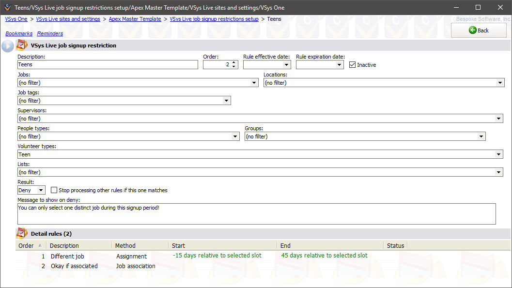The height and width of the screenshot is (288, 512).
Task: Uncheck the Inactive checkbox
Action: pos(353,65)
